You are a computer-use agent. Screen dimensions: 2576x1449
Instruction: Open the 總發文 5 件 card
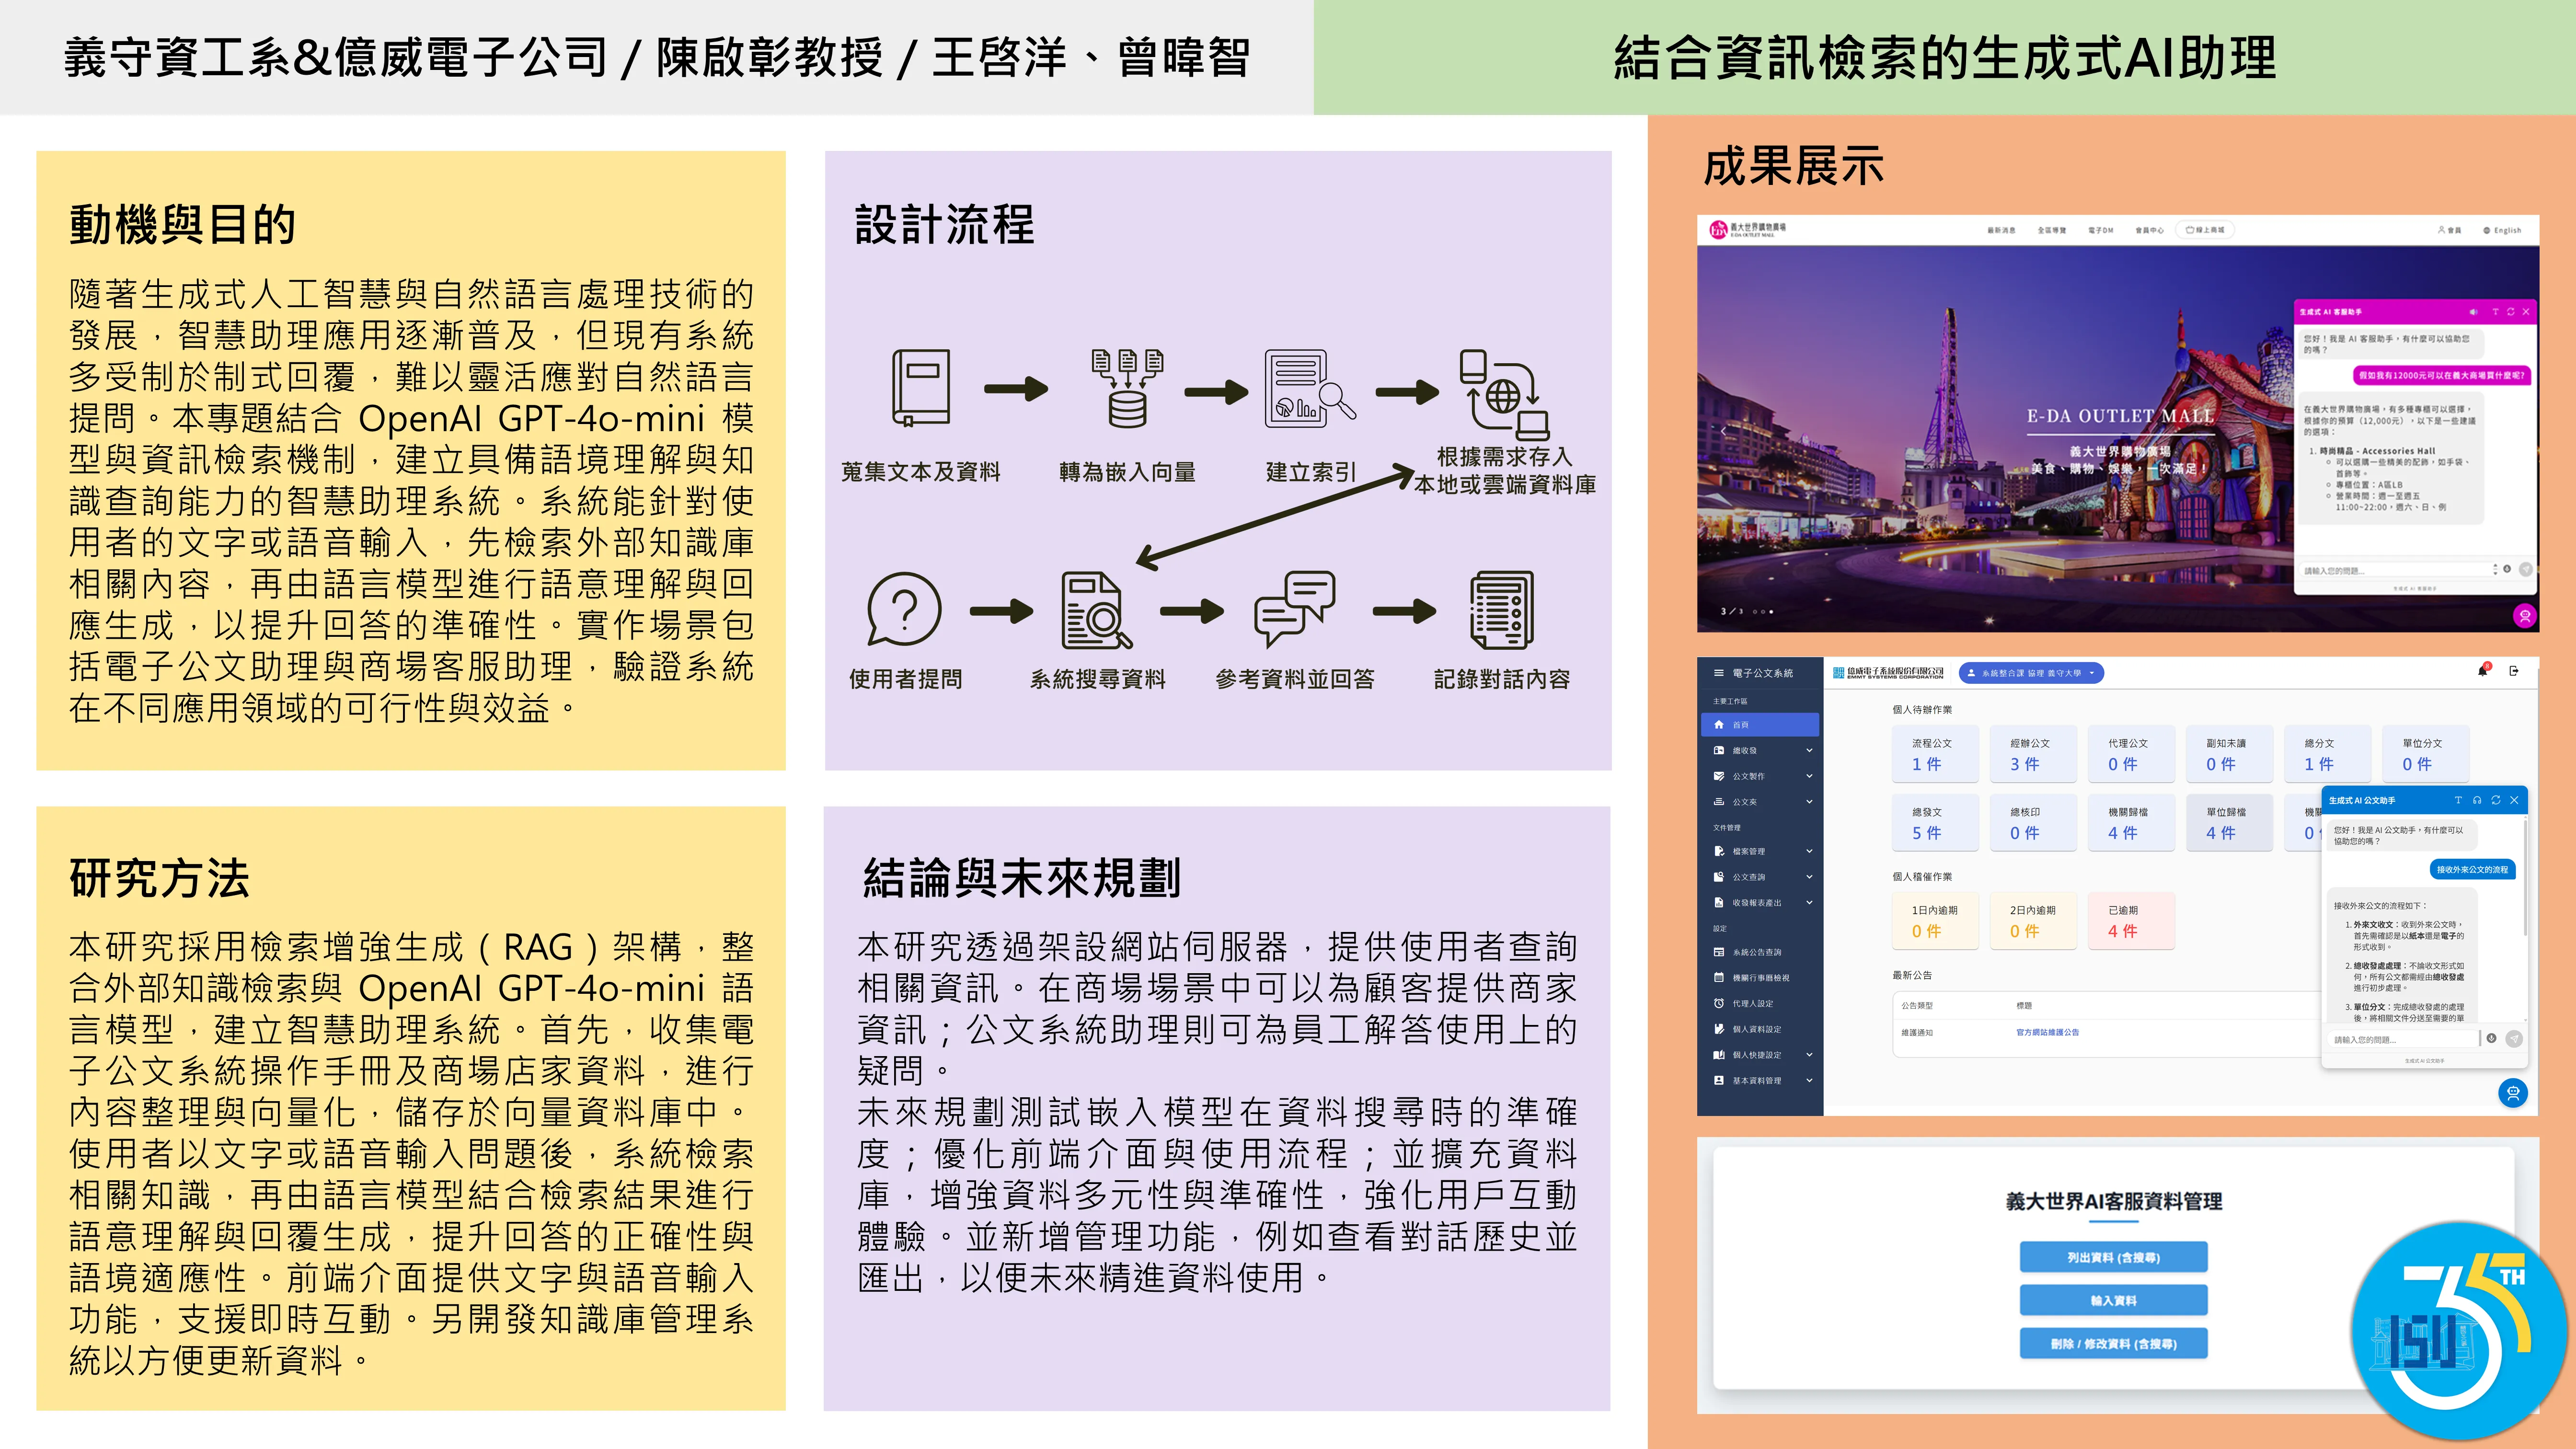(1935, 823)
